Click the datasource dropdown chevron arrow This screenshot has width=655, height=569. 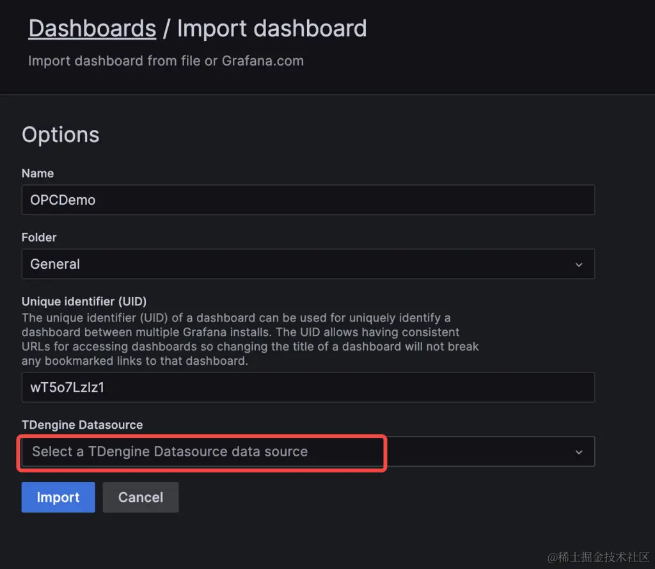point(579,451)
